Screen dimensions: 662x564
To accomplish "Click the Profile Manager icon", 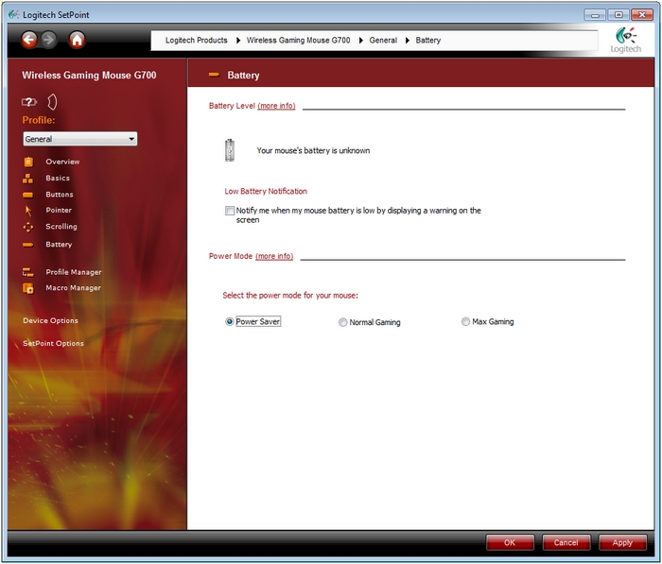I will coord(27,272).
